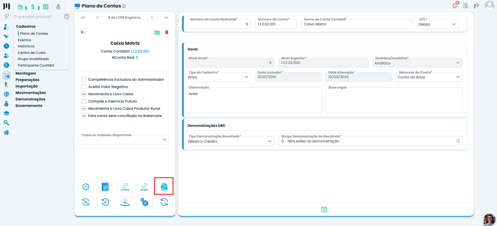Click the 1.1.2.02.001 account link
497x226 pixels.
[140, 51]
